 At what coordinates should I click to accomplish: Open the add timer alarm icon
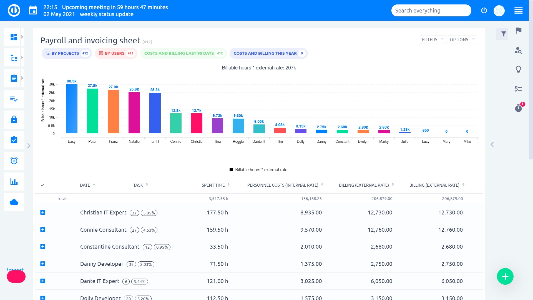(14, 161)
